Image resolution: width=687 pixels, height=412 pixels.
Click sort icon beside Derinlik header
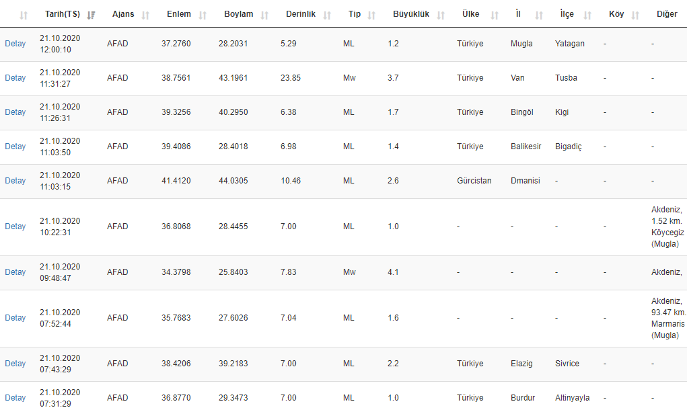(327, 15)
